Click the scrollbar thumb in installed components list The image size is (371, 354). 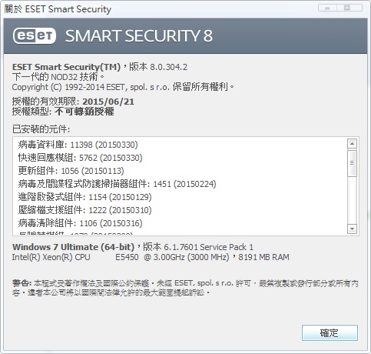352,163
